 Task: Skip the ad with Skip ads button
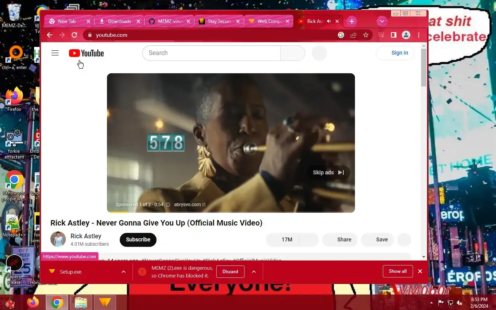pos(329,172)
